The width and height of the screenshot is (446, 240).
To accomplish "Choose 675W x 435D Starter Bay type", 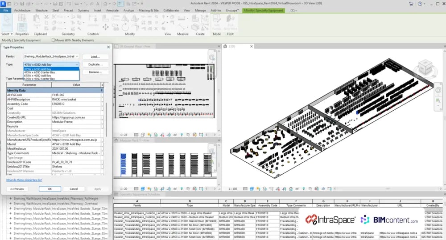I will 51,79.
